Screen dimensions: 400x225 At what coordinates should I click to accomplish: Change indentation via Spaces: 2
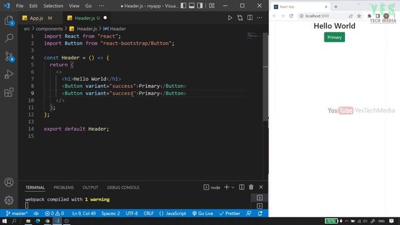(x=111, y=214)
